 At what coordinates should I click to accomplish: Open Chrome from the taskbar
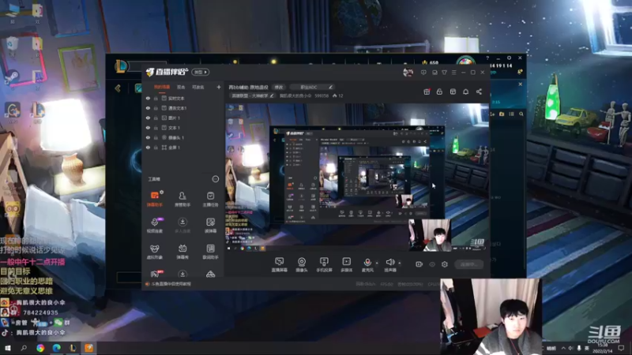(x=40, y=348)
